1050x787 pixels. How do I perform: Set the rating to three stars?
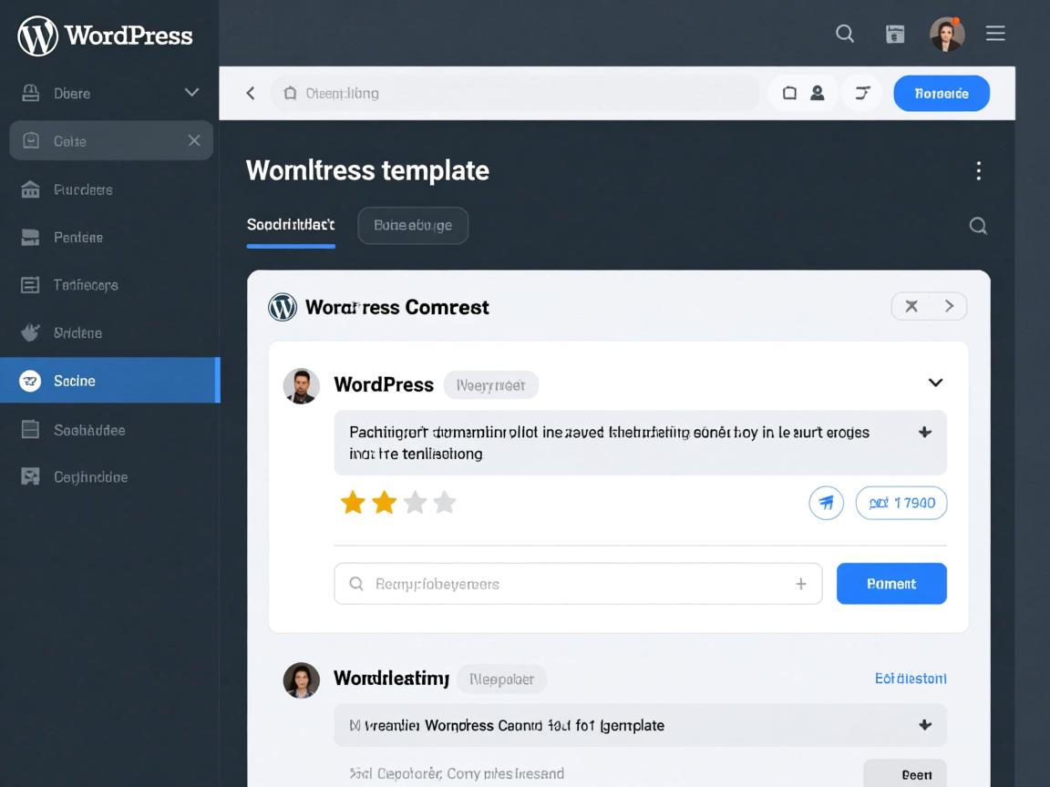[415, 503]
